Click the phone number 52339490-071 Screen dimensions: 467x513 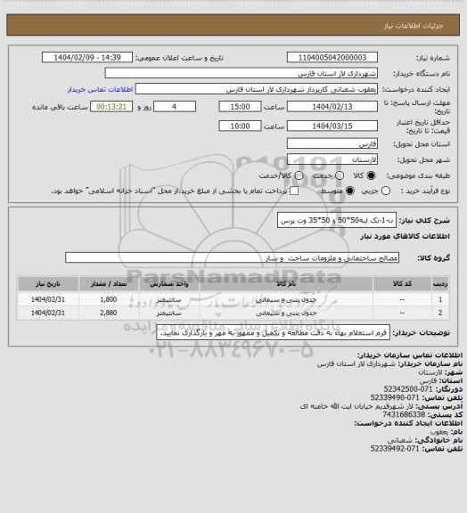tap(395, 397)
